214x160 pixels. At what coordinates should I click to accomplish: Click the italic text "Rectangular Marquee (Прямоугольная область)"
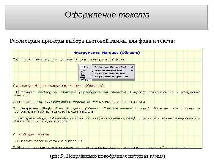point(82,92)
